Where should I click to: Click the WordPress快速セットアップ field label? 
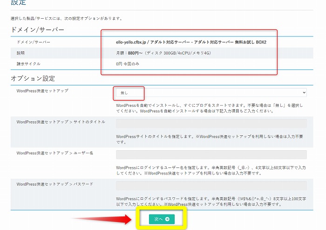pos(42,91)
